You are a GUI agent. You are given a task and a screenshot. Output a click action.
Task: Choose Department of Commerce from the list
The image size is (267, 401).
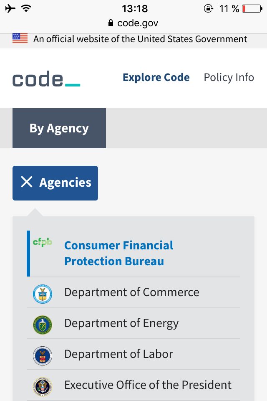(131, 292)
